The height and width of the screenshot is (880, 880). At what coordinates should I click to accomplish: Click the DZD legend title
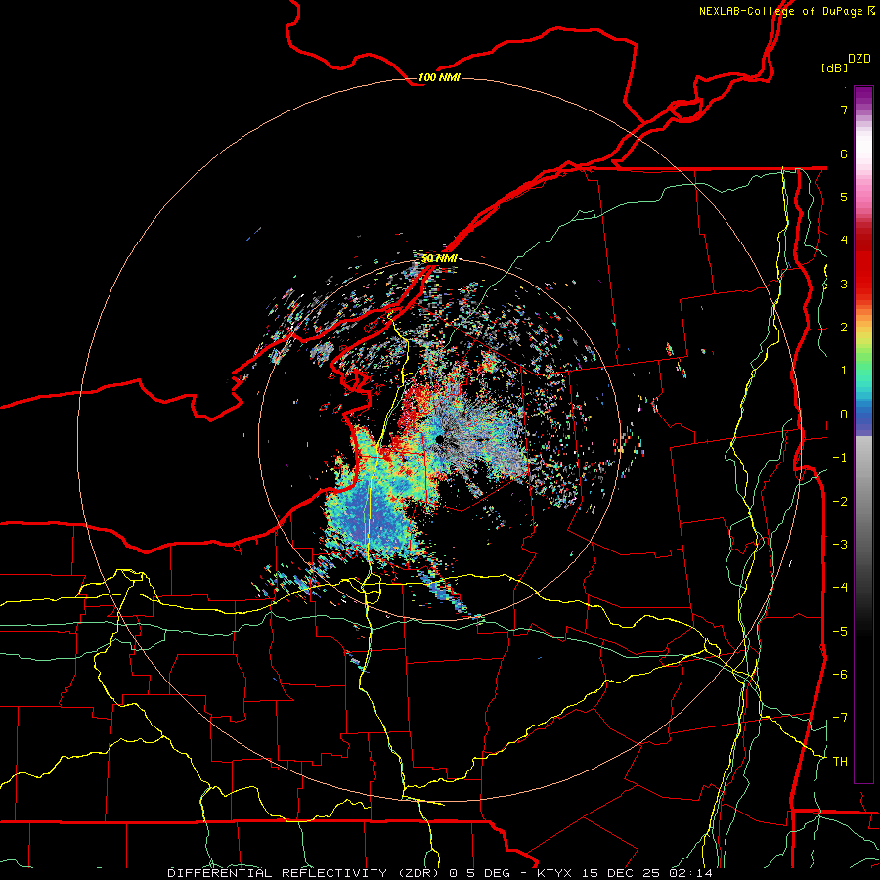(x=859, y=59)
